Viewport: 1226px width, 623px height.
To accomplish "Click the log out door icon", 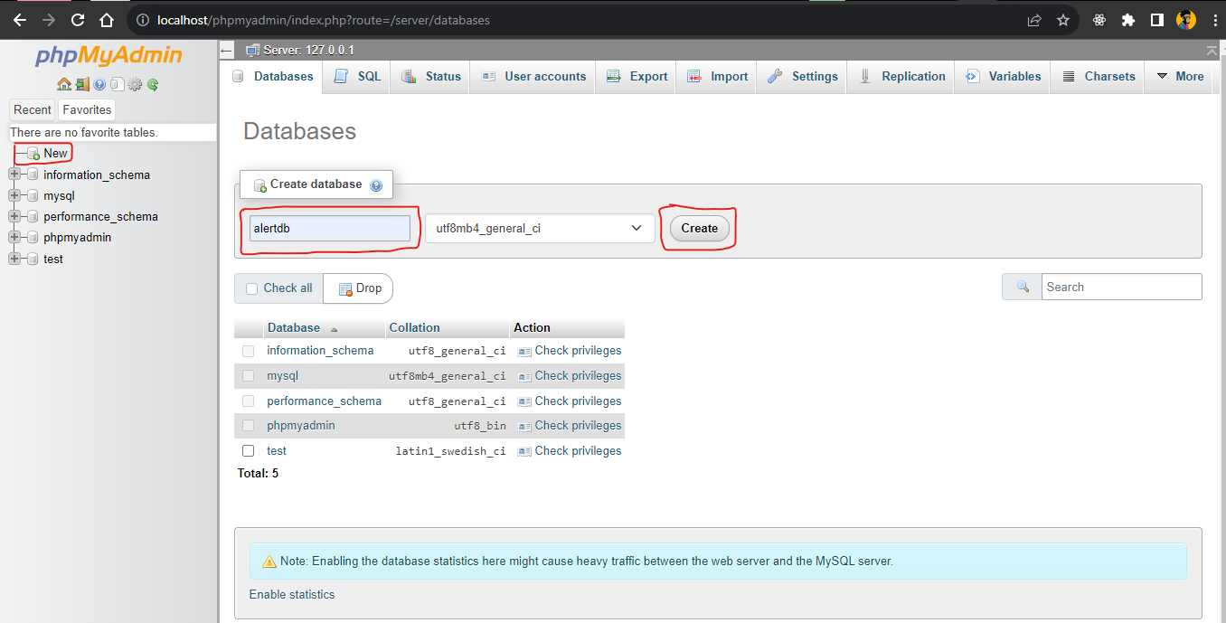I will [82, 84].
